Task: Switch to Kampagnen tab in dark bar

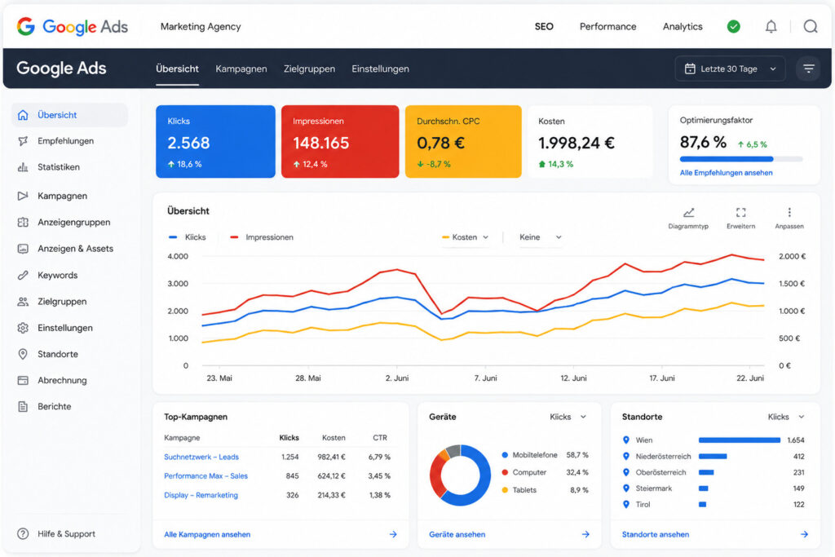Action: pyautogui.click(x=241, y=69)
